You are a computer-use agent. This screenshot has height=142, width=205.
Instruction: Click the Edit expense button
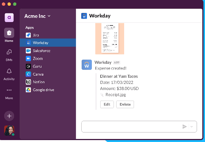(107, 104)
